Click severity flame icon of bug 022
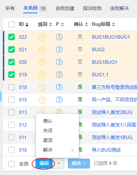This screenshot has width=137, height=175. pos(42,37)
